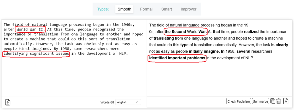Image resolution: width=294 pixels, height=110 pixels.
Task: Click 'identified important problems' in output
Action: tap(177, 58)
